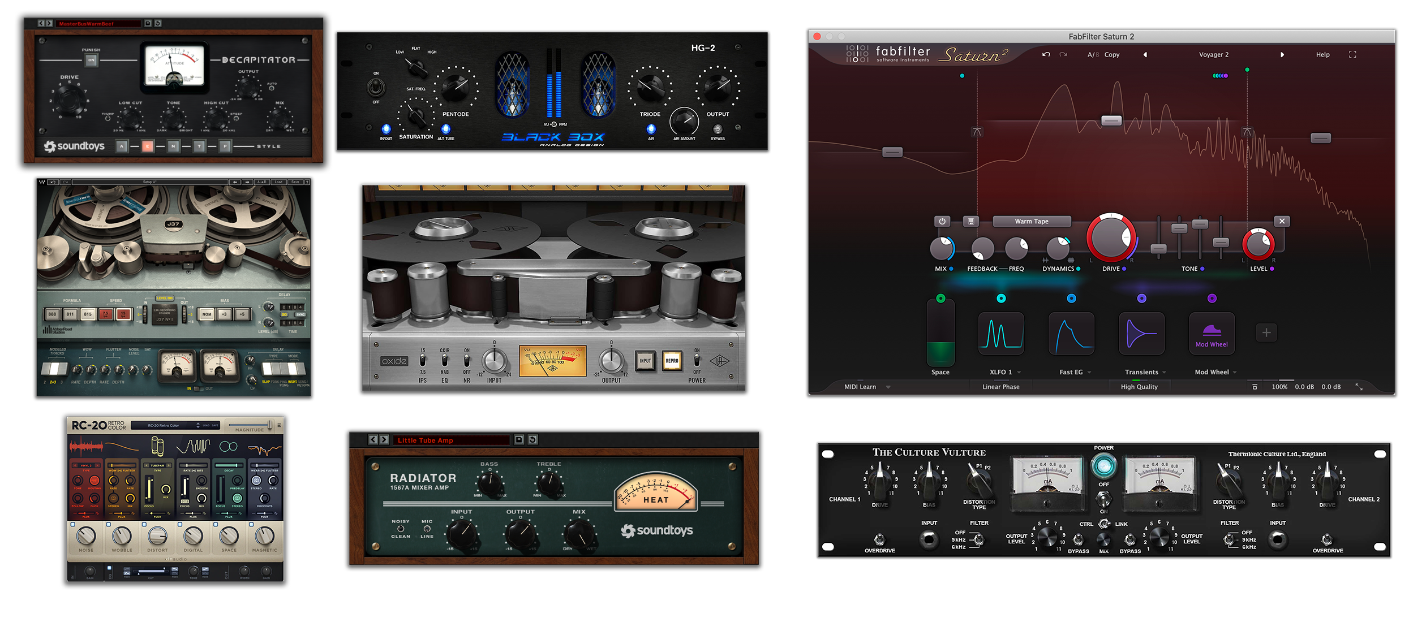1426x618 pixels.
Task: Toggle the Decapitator PUNISH ON button
Action: pyautogui.click(x=91, y=60)
